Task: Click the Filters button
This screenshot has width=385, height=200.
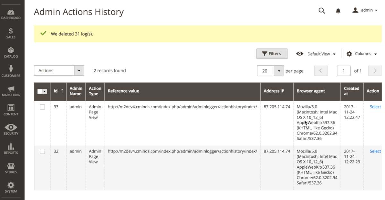Action: click(272, 54)
